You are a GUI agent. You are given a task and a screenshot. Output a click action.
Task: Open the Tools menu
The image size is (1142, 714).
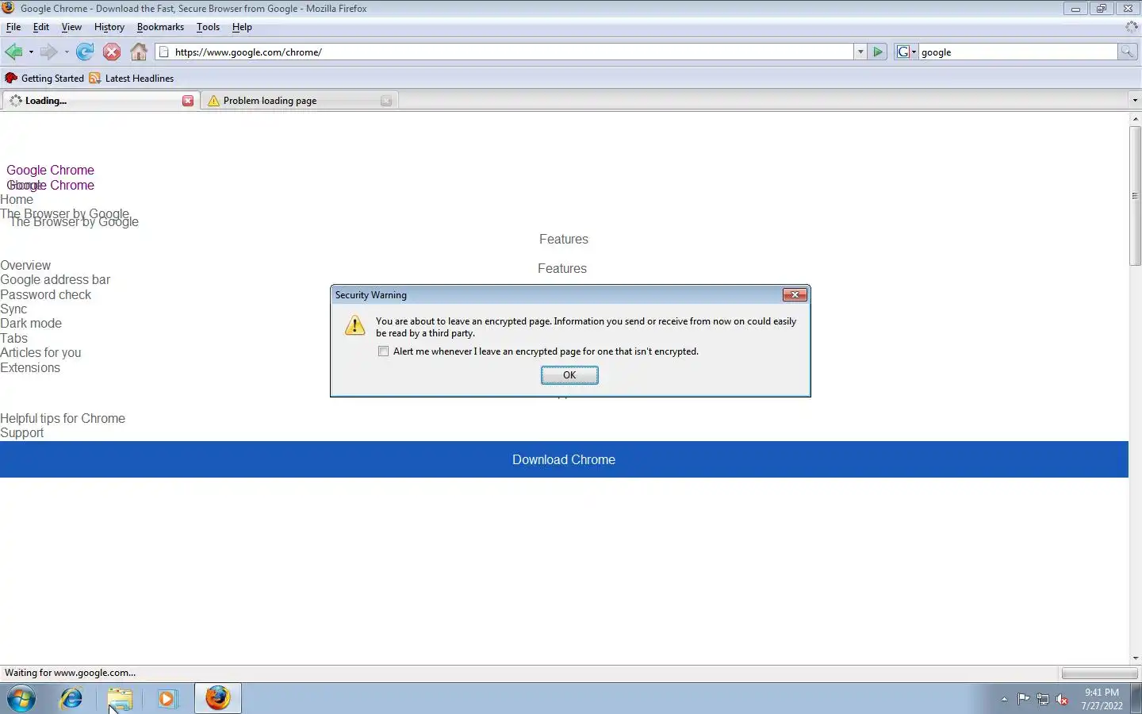208,27
